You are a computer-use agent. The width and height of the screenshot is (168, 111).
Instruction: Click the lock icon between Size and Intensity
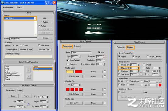[x=28, y=104]
